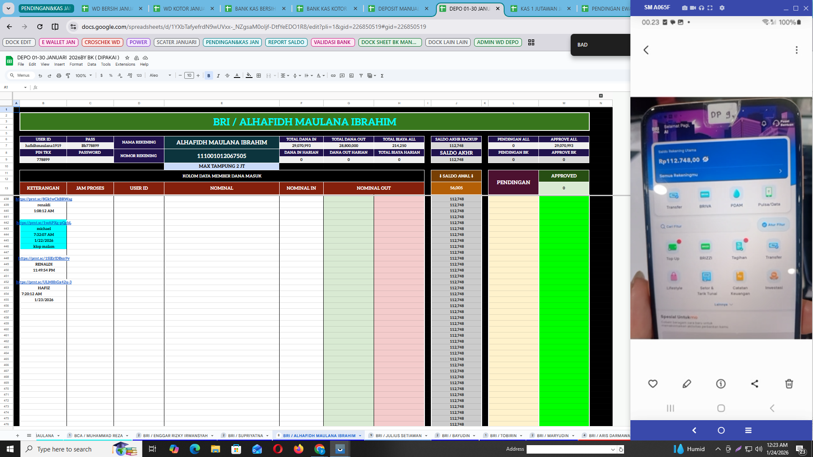Increase font size with plus button
Screen dimensions: 813x457
pos(198,76)
